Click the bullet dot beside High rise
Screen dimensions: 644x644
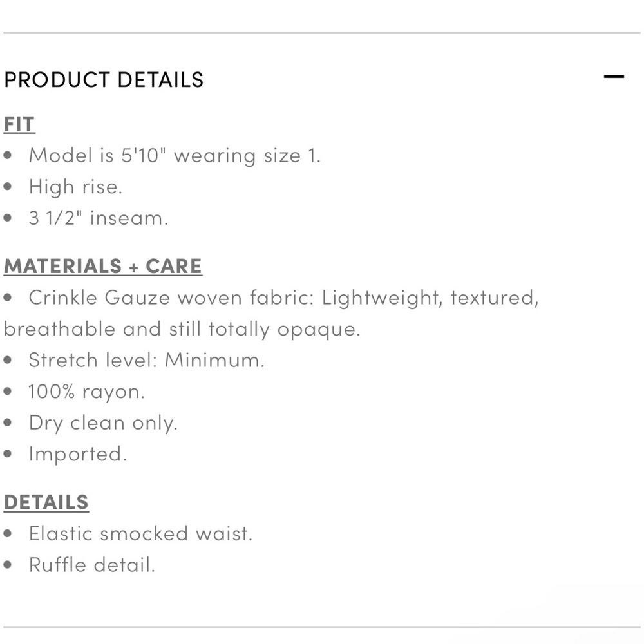pyautogui.click(x=7, y=187)
